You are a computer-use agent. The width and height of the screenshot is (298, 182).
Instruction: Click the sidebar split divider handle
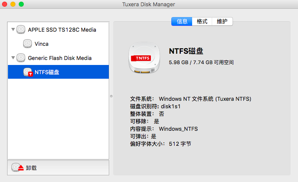point(111,96)
